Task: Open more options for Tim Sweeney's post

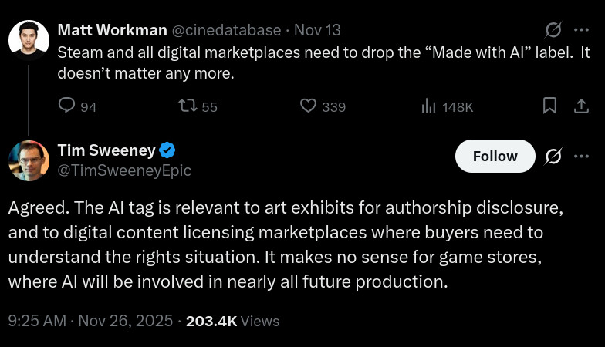Action: point(581,157)
